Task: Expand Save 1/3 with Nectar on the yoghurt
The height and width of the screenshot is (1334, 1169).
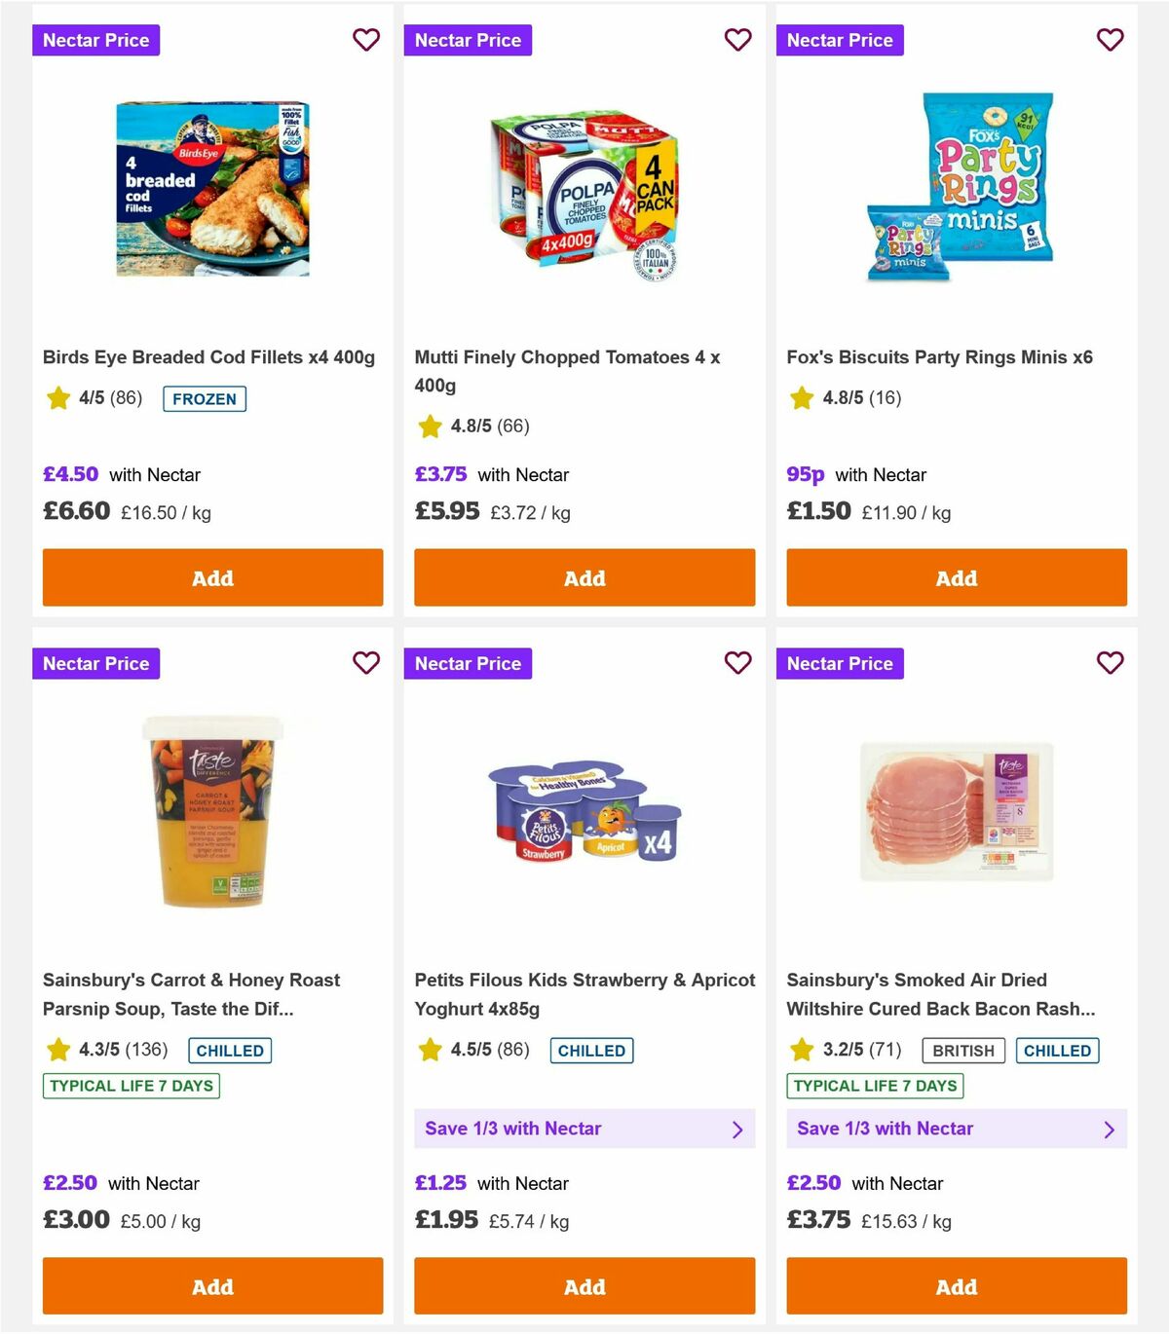Action: [584, 1129]
